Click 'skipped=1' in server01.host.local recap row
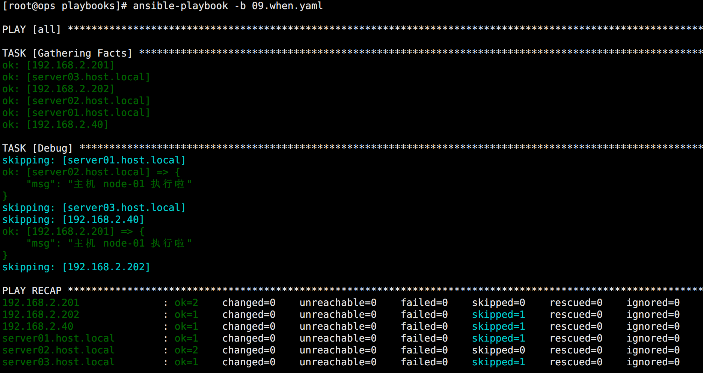 tap(498, 338)
